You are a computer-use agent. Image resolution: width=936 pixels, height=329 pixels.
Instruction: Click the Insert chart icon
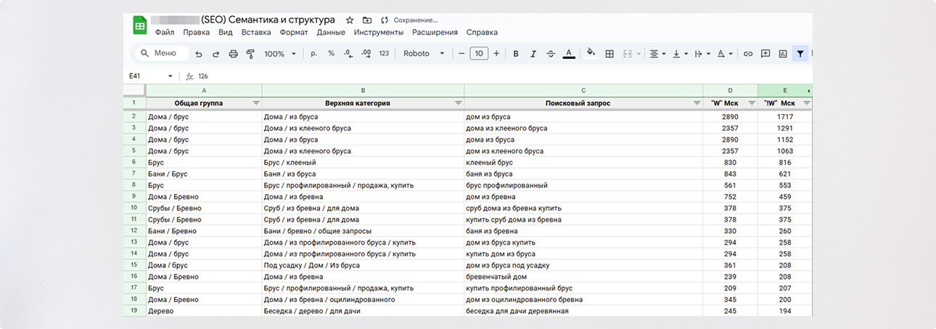pyautogui.click(x=783, y=54)
